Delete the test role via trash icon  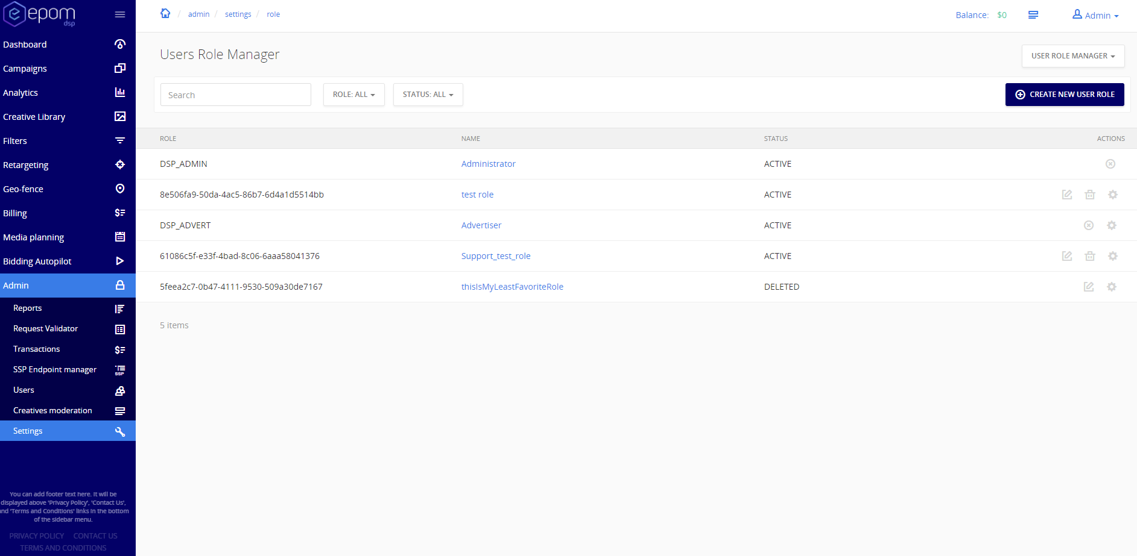1090,195
